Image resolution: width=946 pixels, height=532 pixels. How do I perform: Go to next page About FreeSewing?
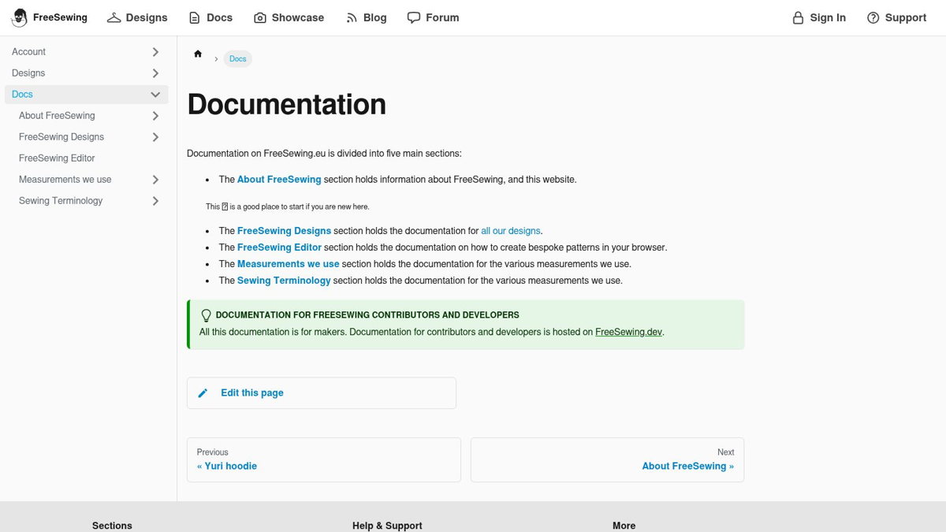(x=607, y=459)
